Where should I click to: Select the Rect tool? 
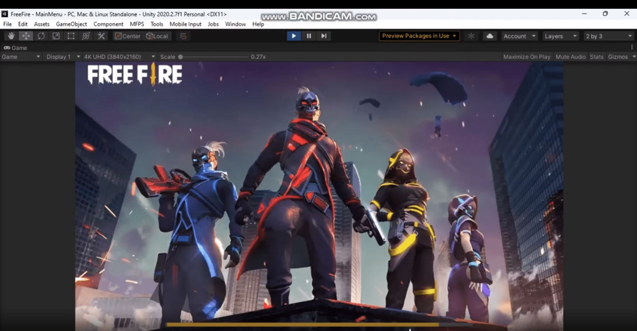(71, 36)
